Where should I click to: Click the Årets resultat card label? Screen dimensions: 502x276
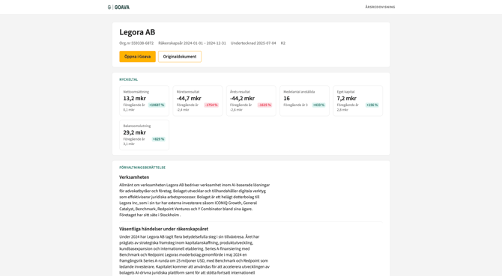coord(240,92)
